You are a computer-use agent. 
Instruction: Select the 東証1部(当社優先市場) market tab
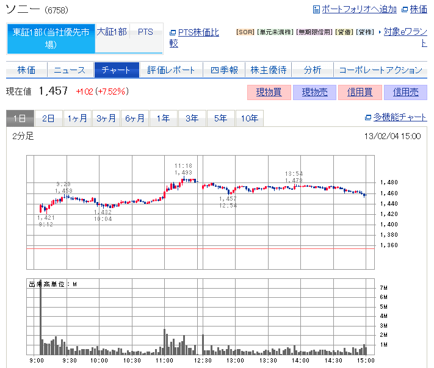51,38
